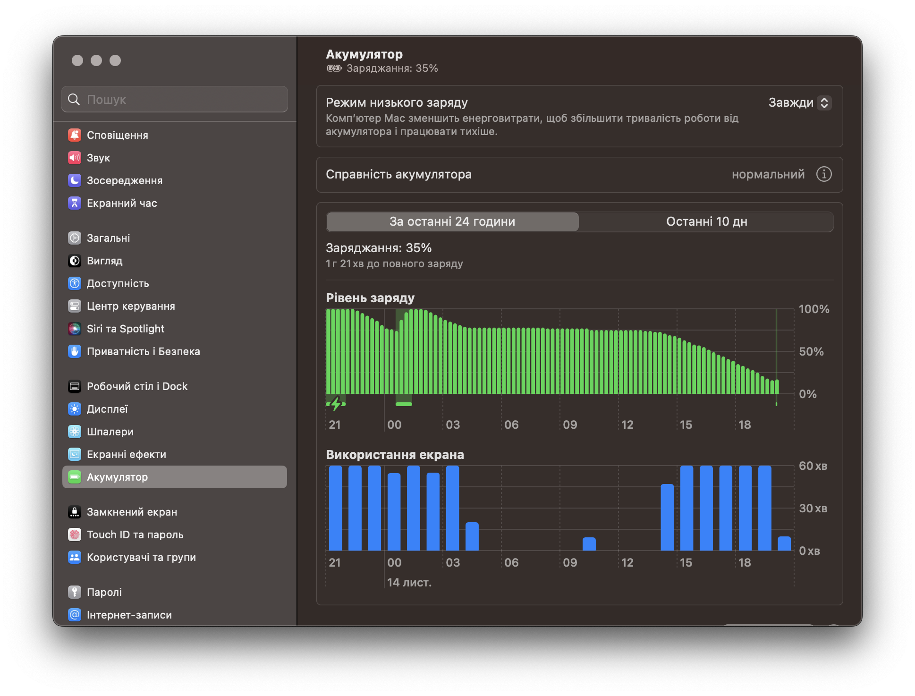Screen dimensions: 915x696
Task: Click the battery health info icon
Action: [x=824, y=174]
